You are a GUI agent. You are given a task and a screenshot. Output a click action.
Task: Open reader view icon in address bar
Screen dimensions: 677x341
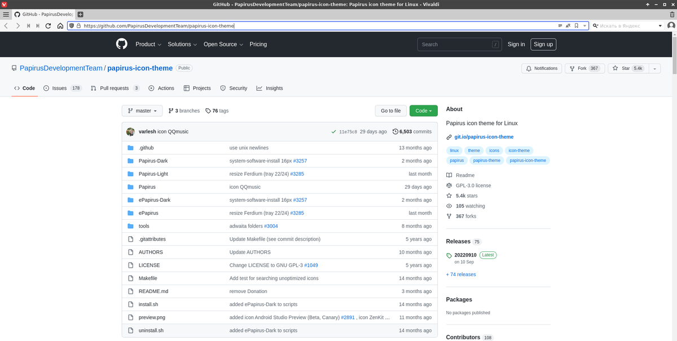point(560,25)
